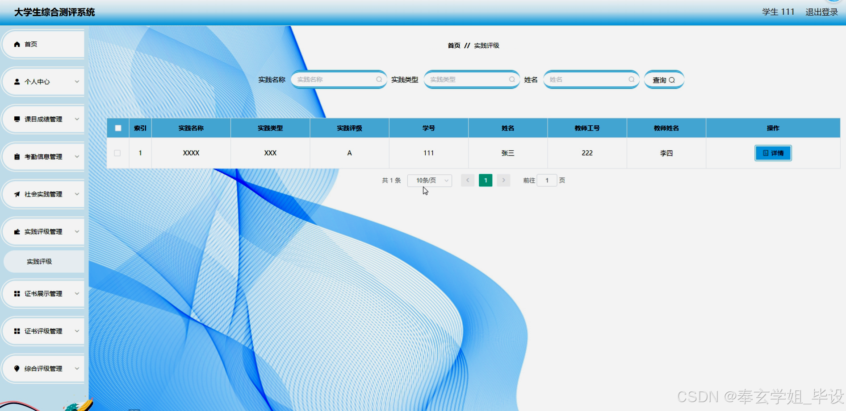
Task: Click search icon in 姓名 field
Action: pos(632,79)
